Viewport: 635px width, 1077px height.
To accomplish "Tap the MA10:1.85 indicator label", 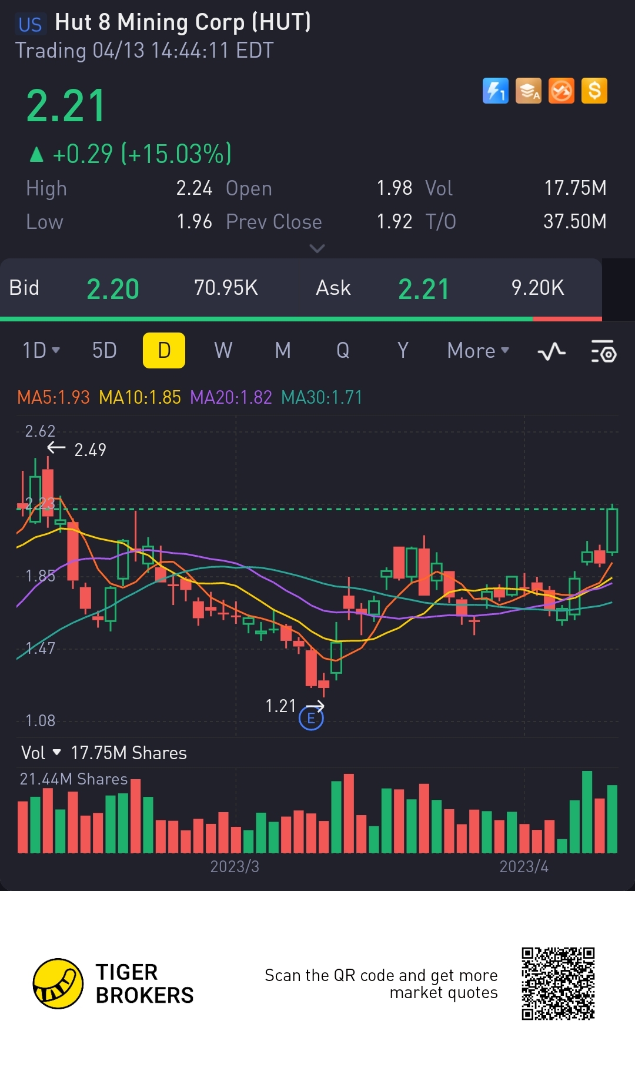I will pyautogui.click(x=140, y=397).
